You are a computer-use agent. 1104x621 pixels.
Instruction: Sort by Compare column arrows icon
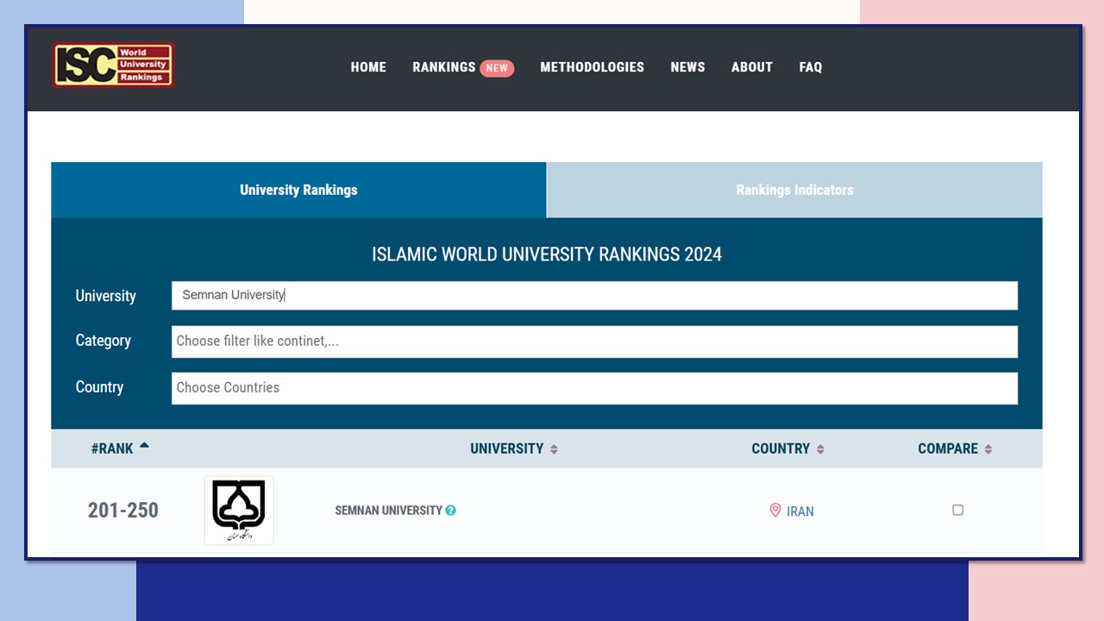tap(988, 449)
